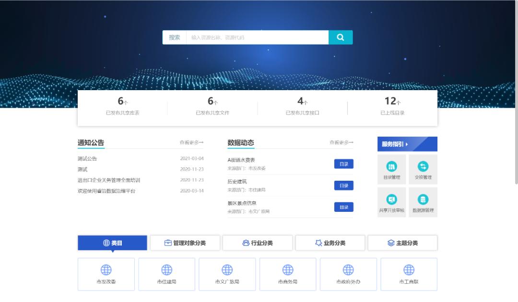Screen dimensions: 518x302
Task: Open the 管理对象分类 tab
Action: coord(185,243)
